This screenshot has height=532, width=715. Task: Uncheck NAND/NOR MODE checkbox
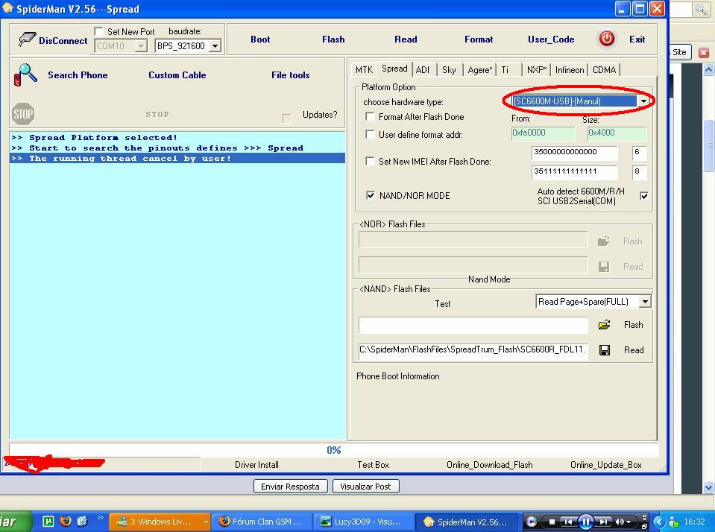point(371,195)
